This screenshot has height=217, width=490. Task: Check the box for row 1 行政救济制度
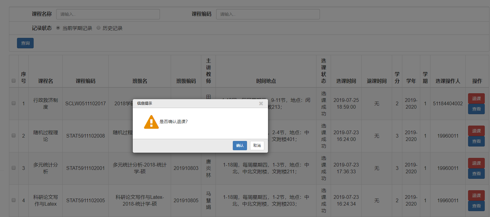pos(14,103)
